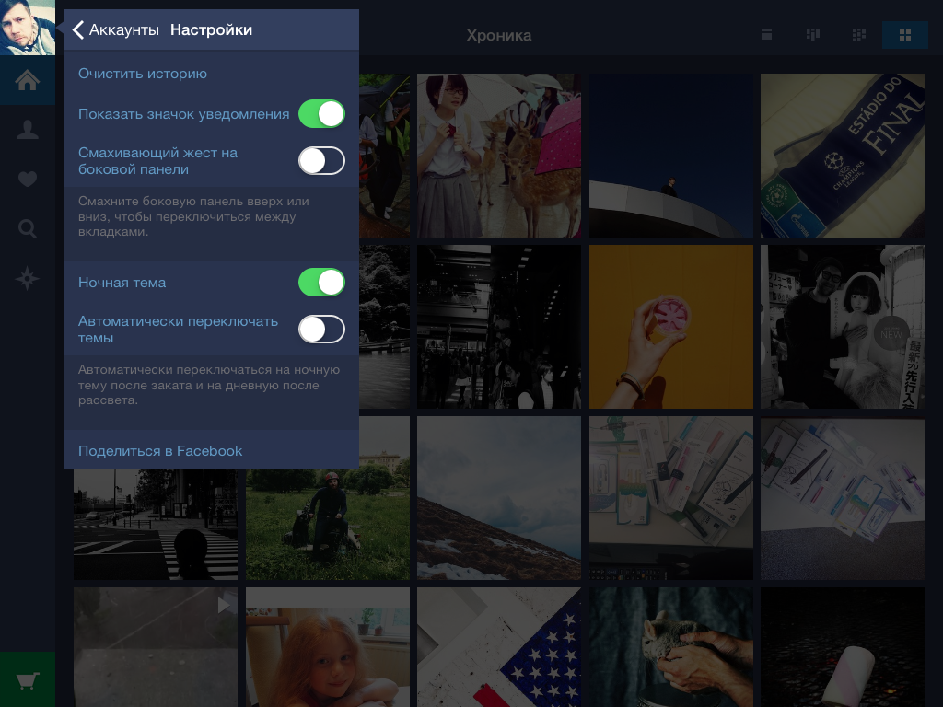Open the Champions League Final scarf photo
The height and width of the screenshot is (707, 943).
843,155
